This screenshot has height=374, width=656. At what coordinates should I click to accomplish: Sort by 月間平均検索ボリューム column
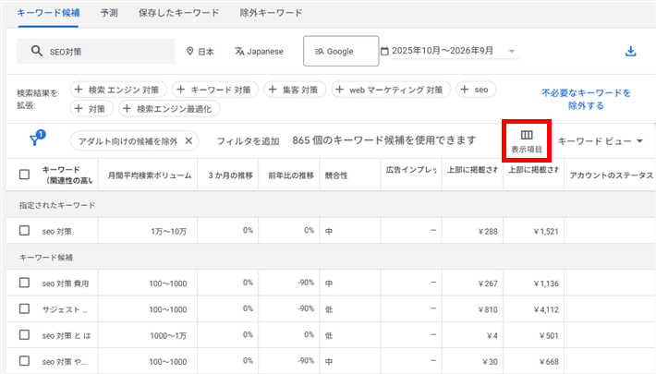pos(150,175)
